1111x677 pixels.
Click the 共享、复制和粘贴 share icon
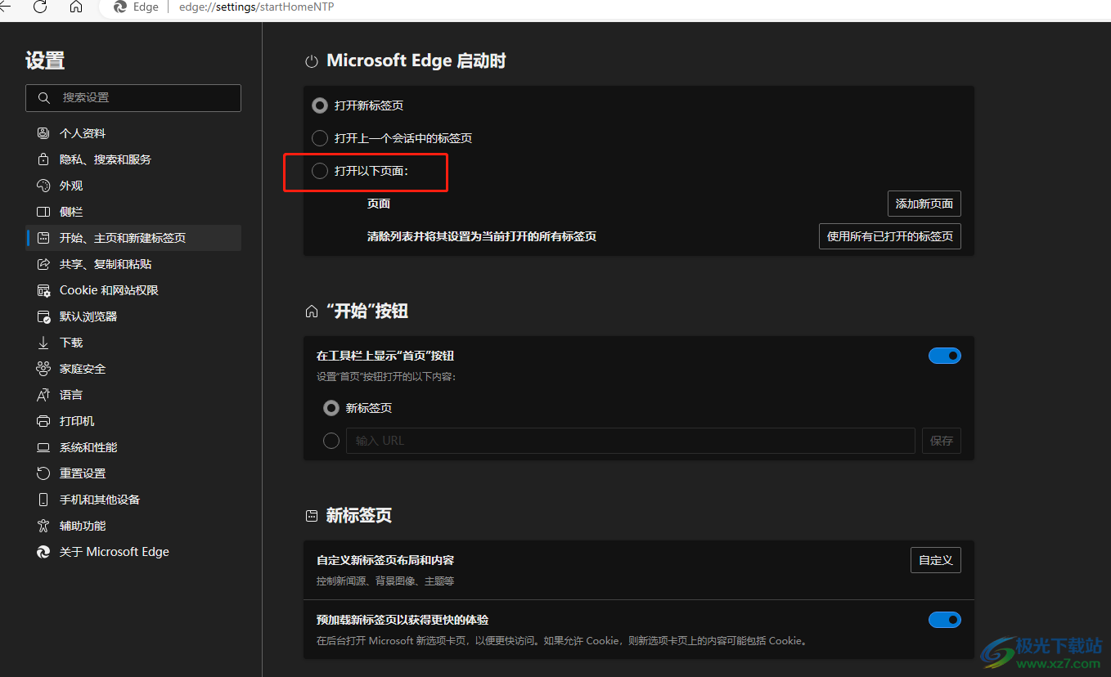pyautogui.click(x=43, y=264)
